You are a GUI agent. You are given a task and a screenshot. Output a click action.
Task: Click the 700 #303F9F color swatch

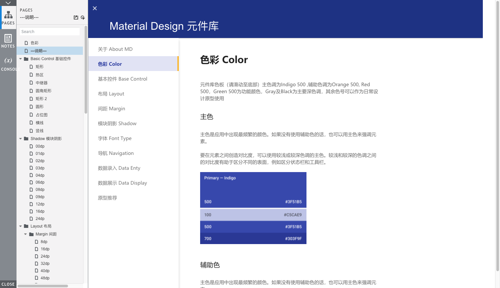coord(253,238)
